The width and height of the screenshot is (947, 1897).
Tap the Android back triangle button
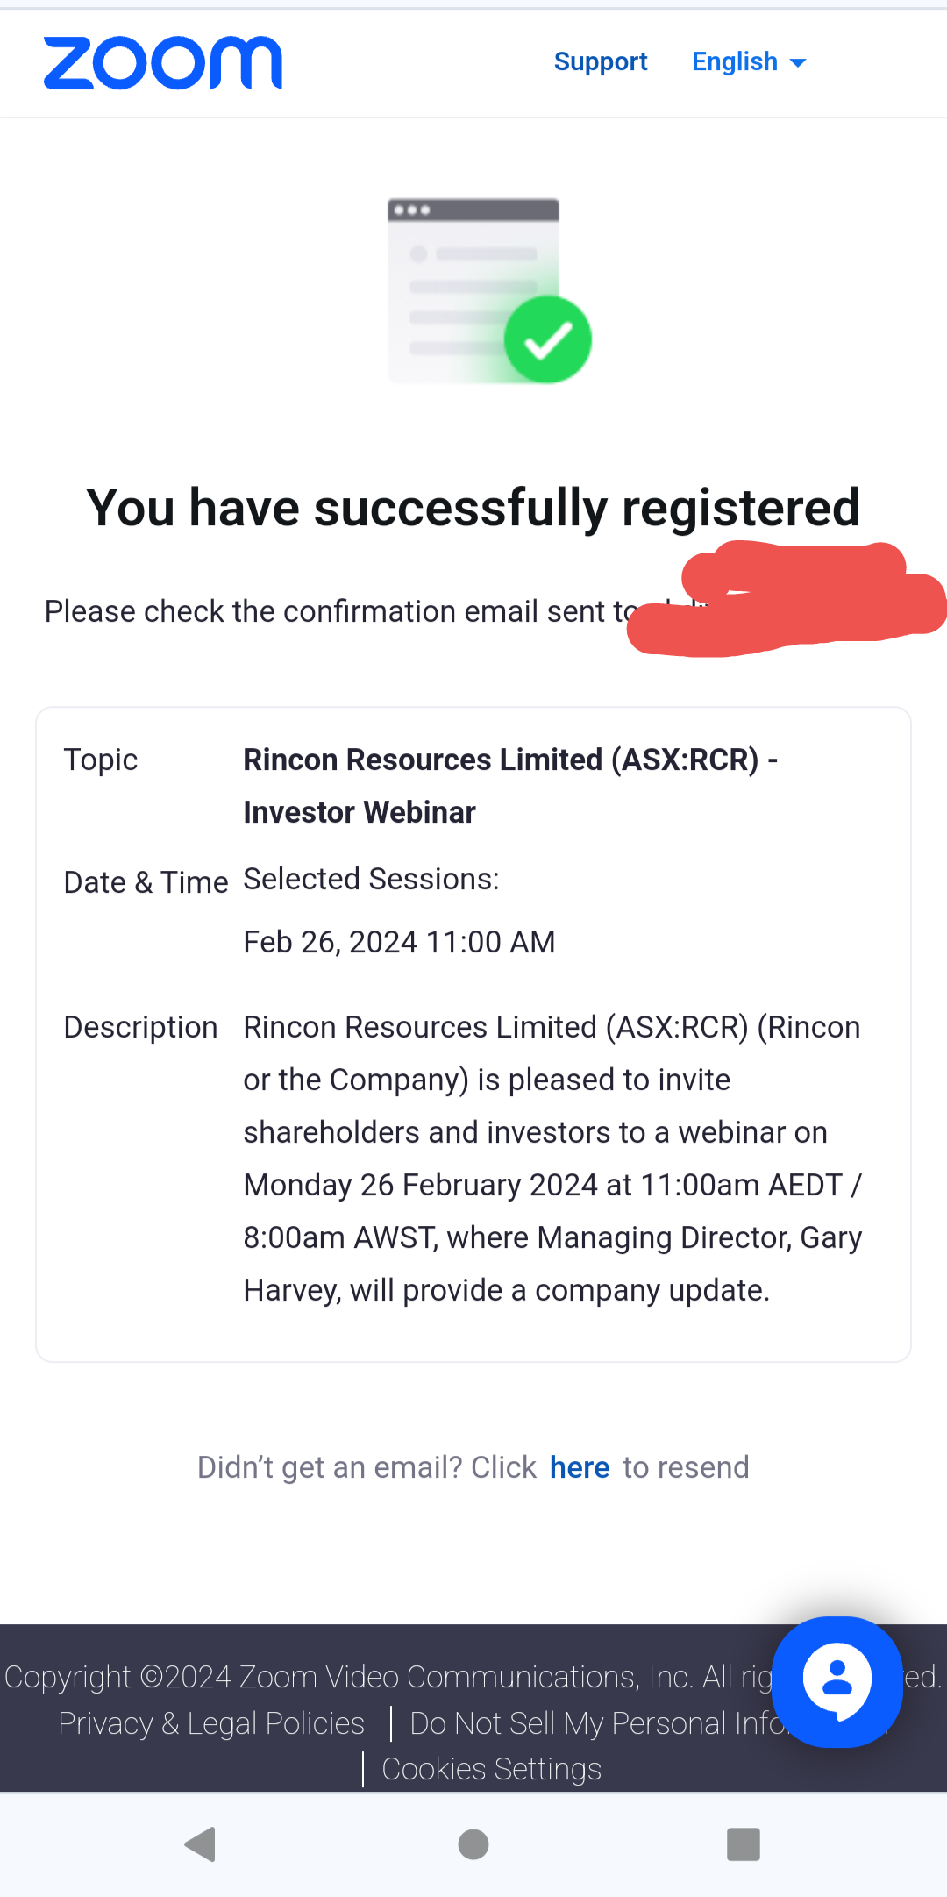click(201, 1844)
